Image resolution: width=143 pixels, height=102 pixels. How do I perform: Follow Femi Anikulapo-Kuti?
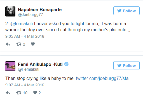click(x=126, y=66)
